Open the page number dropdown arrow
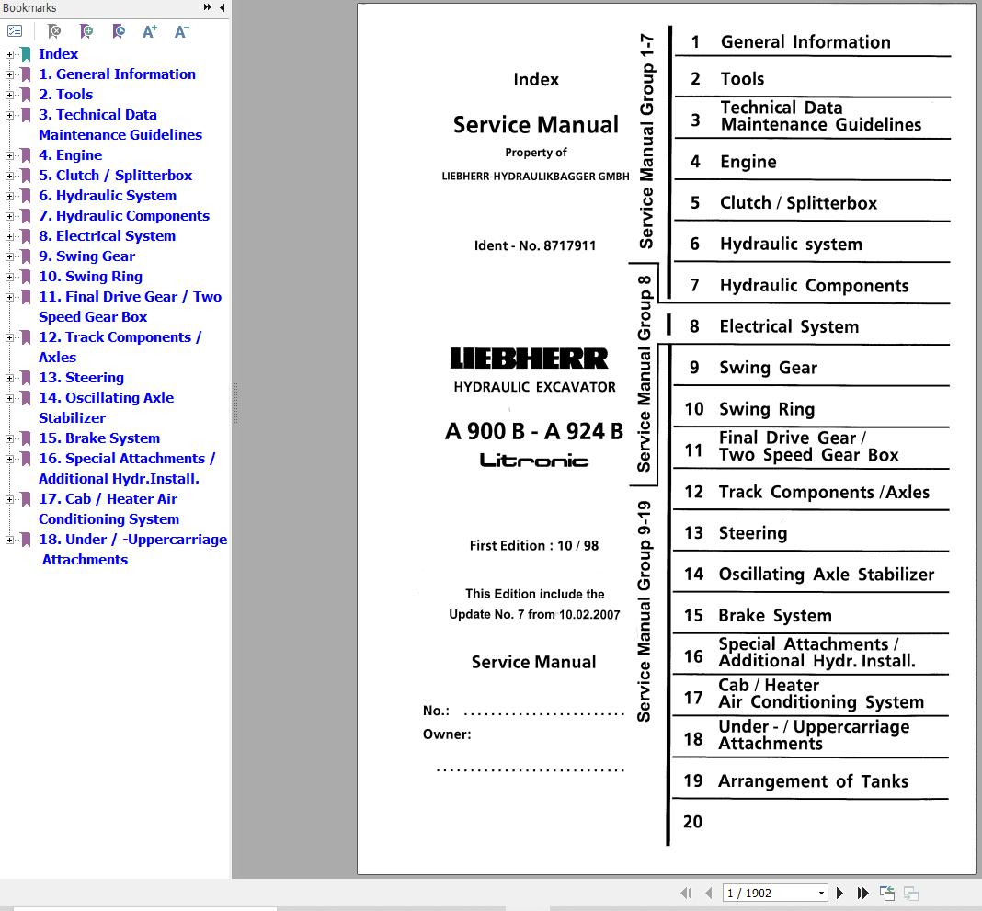982x911 pixels. pyautogui.click(x=821, y=894)
